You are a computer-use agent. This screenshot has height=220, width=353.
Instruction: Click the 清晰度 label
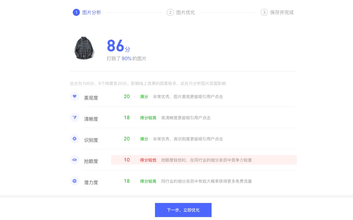pyautogui.click(x=91, y=119)
